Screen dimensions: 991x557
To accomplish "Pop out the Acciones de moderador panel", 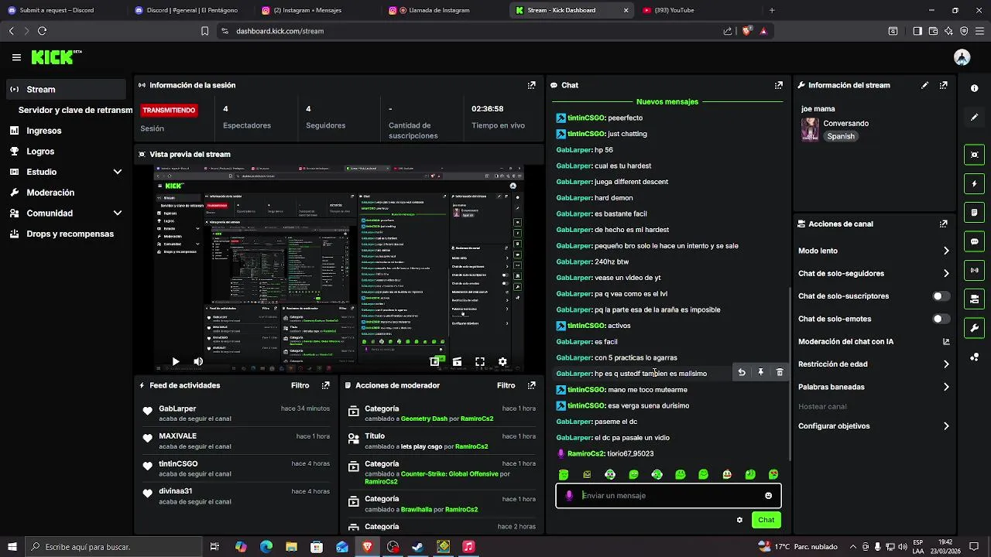I will pos(531,385).
